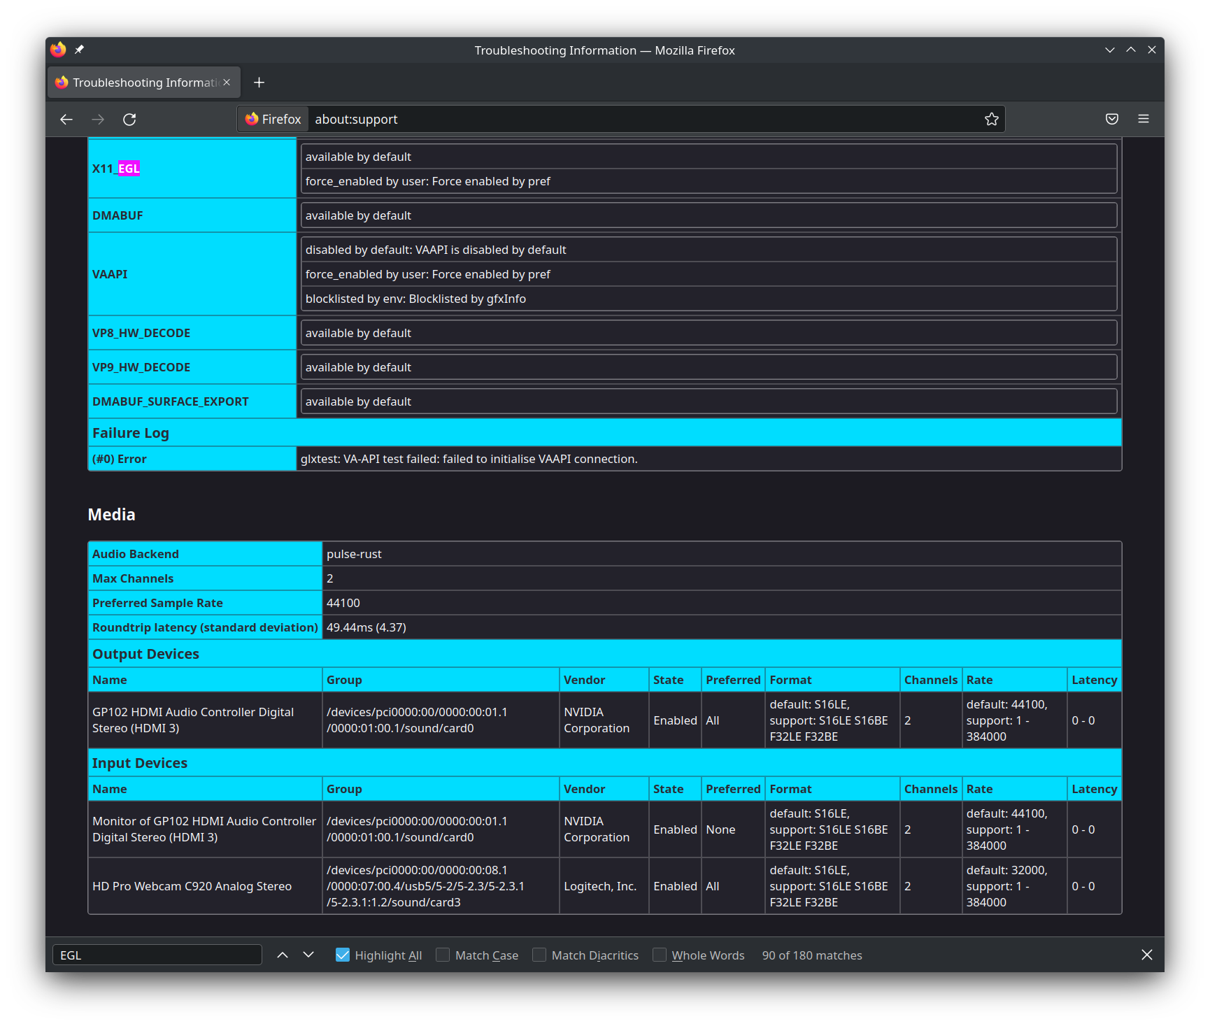Jump to next find match arrow
This screenshot has height=1026, width=1210.
(308, 955)
